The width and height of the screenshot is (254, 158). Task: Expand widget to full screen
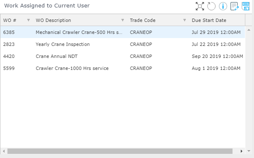click(x=200, y=6)
